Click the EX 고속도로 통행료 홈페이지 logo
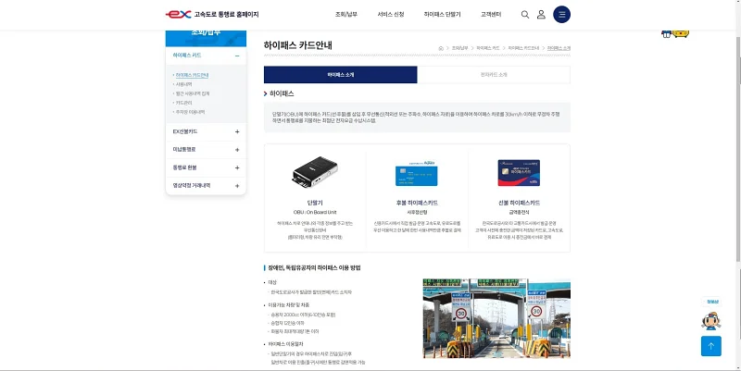 pyautogui.click(x=212, y=14)
